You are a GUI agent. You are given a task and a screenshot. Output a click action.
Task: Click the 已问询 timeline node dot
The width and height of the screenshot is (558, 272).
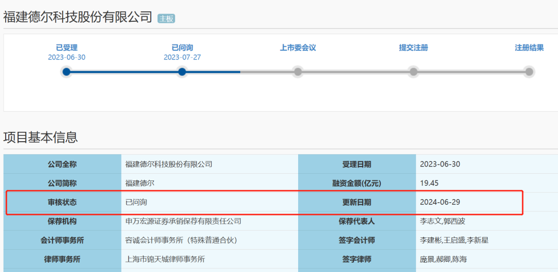pos(182,72)
